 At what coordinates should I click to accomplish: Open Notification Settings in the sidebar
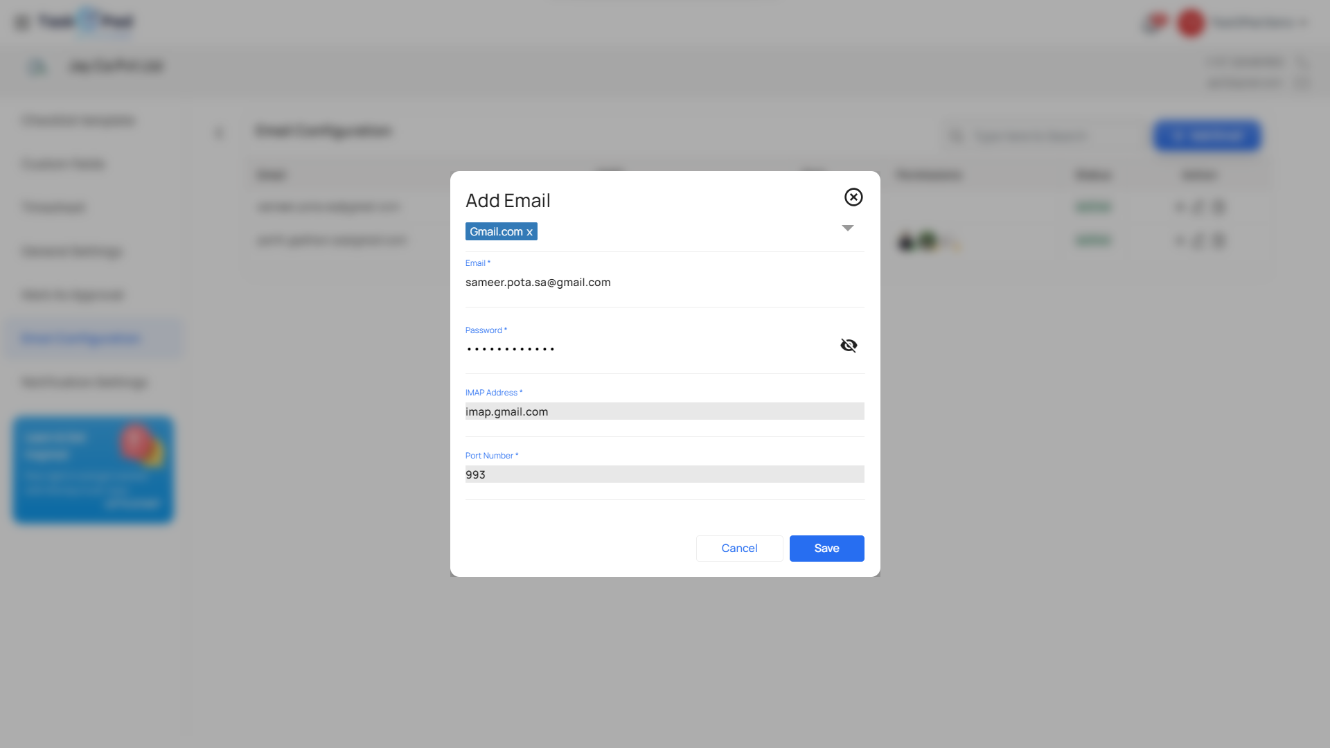click(85, 382)
